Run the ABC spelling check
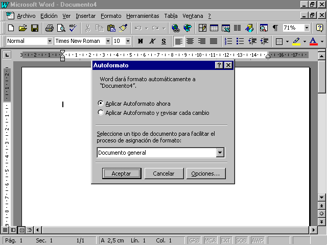Image resolution: width=327 pixels, height=245 pixels. coord(73,28)
